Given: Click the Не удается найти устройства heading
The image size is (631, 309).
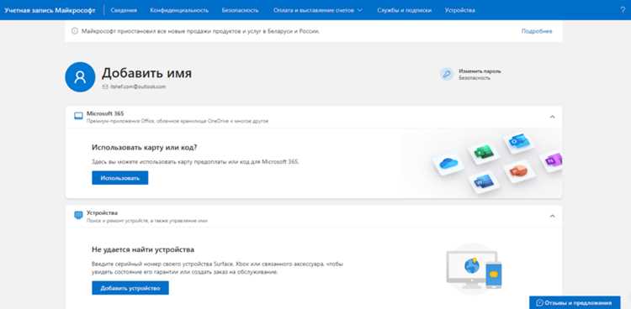Looking at the screenshot, I should tap(143, 249).
